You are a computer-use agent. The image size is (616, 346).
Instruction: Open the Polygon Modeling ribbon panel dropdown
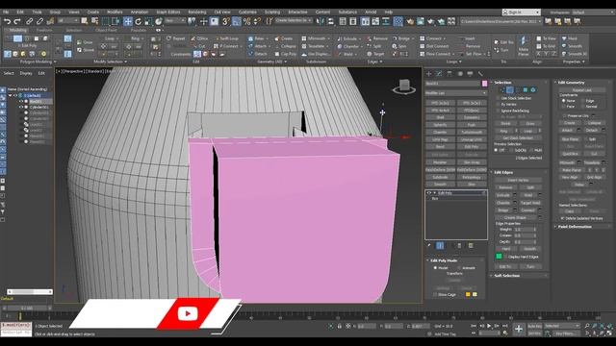pyautogui.click(x=38, y=62)
